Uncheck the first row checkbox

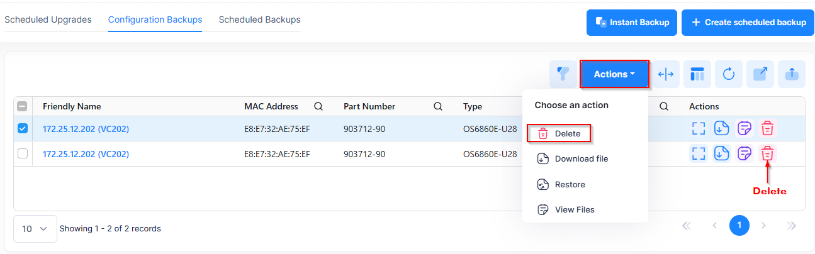click(23, 128)
